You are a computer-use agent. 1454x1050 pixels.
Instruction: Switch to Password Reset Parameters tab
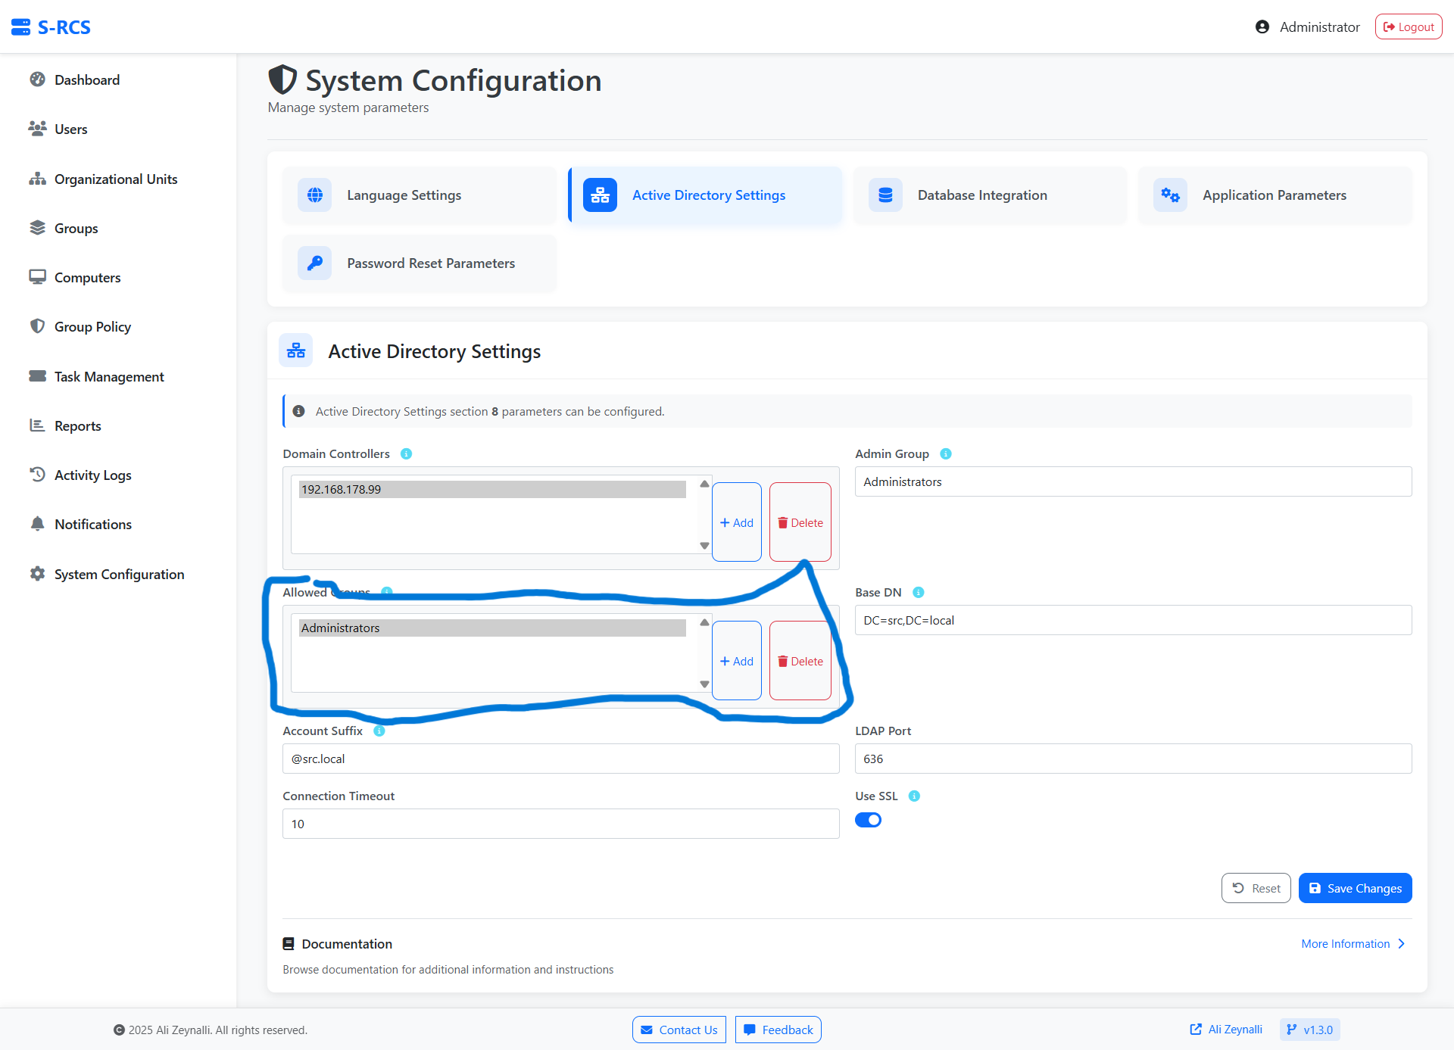[x=430, y=263]
